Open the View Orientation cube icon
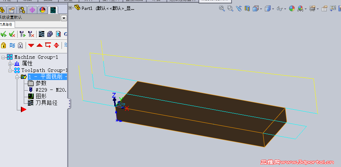The image size is (341, 167). click(x=256, y=9)
